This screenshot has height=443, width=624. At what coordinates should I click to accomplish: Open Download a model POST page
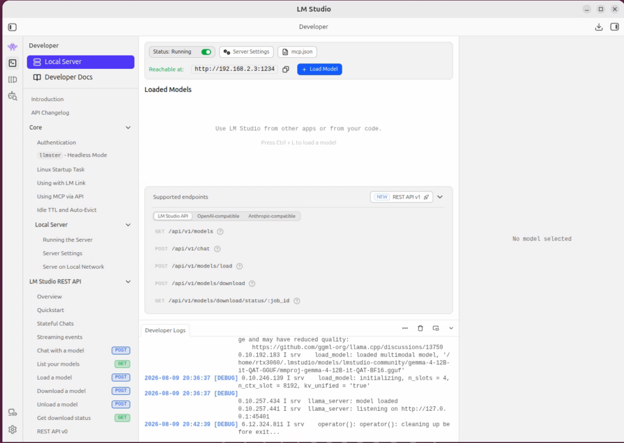point(83,391)
